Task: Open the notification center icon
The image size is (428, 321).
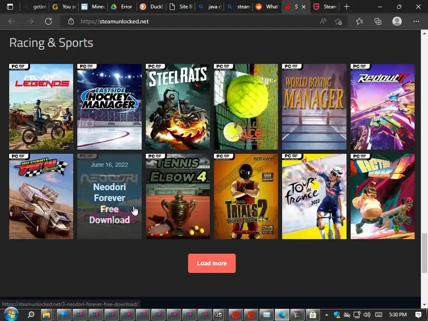Action: [418, 315]
